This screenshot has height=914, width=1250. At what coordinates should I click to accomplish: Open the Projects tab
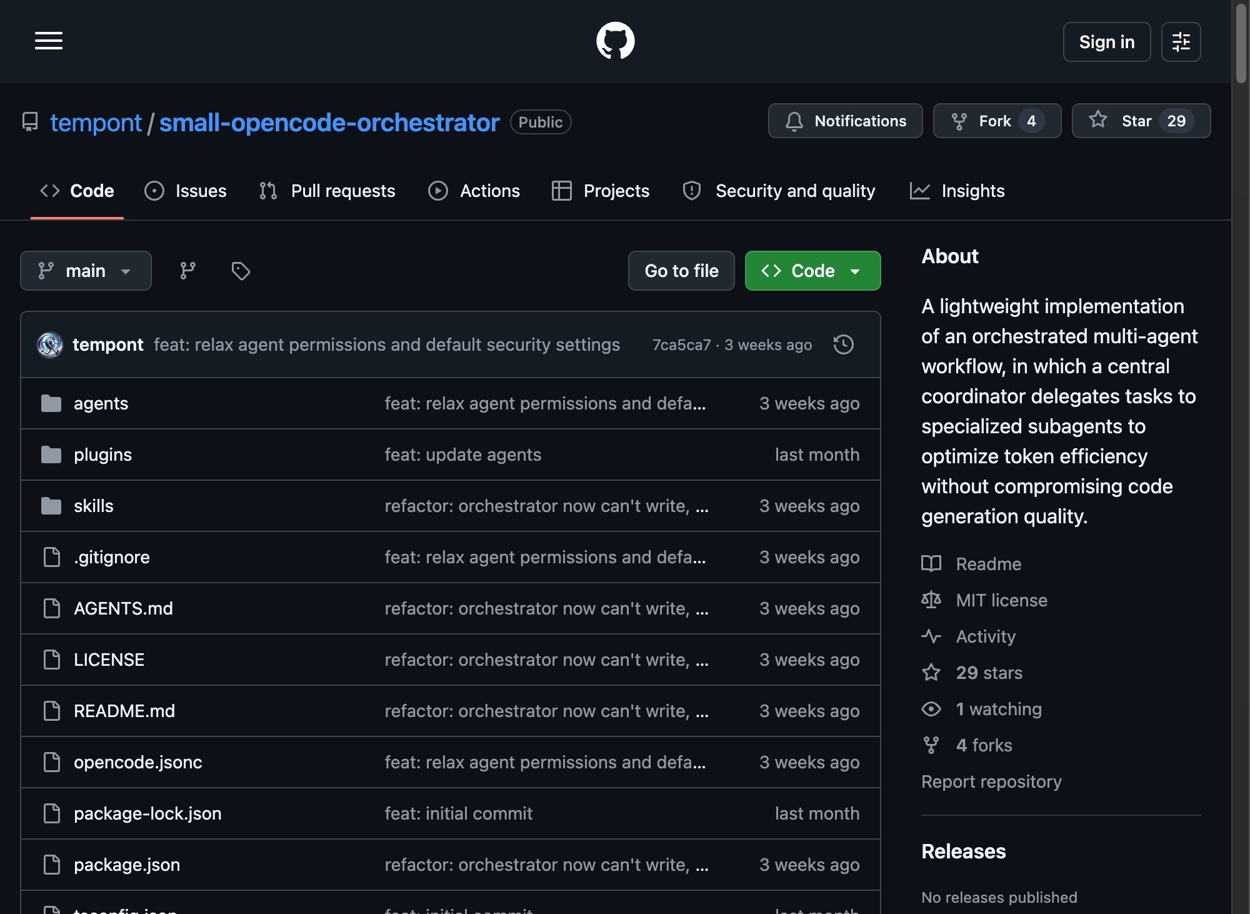[601, 191]
